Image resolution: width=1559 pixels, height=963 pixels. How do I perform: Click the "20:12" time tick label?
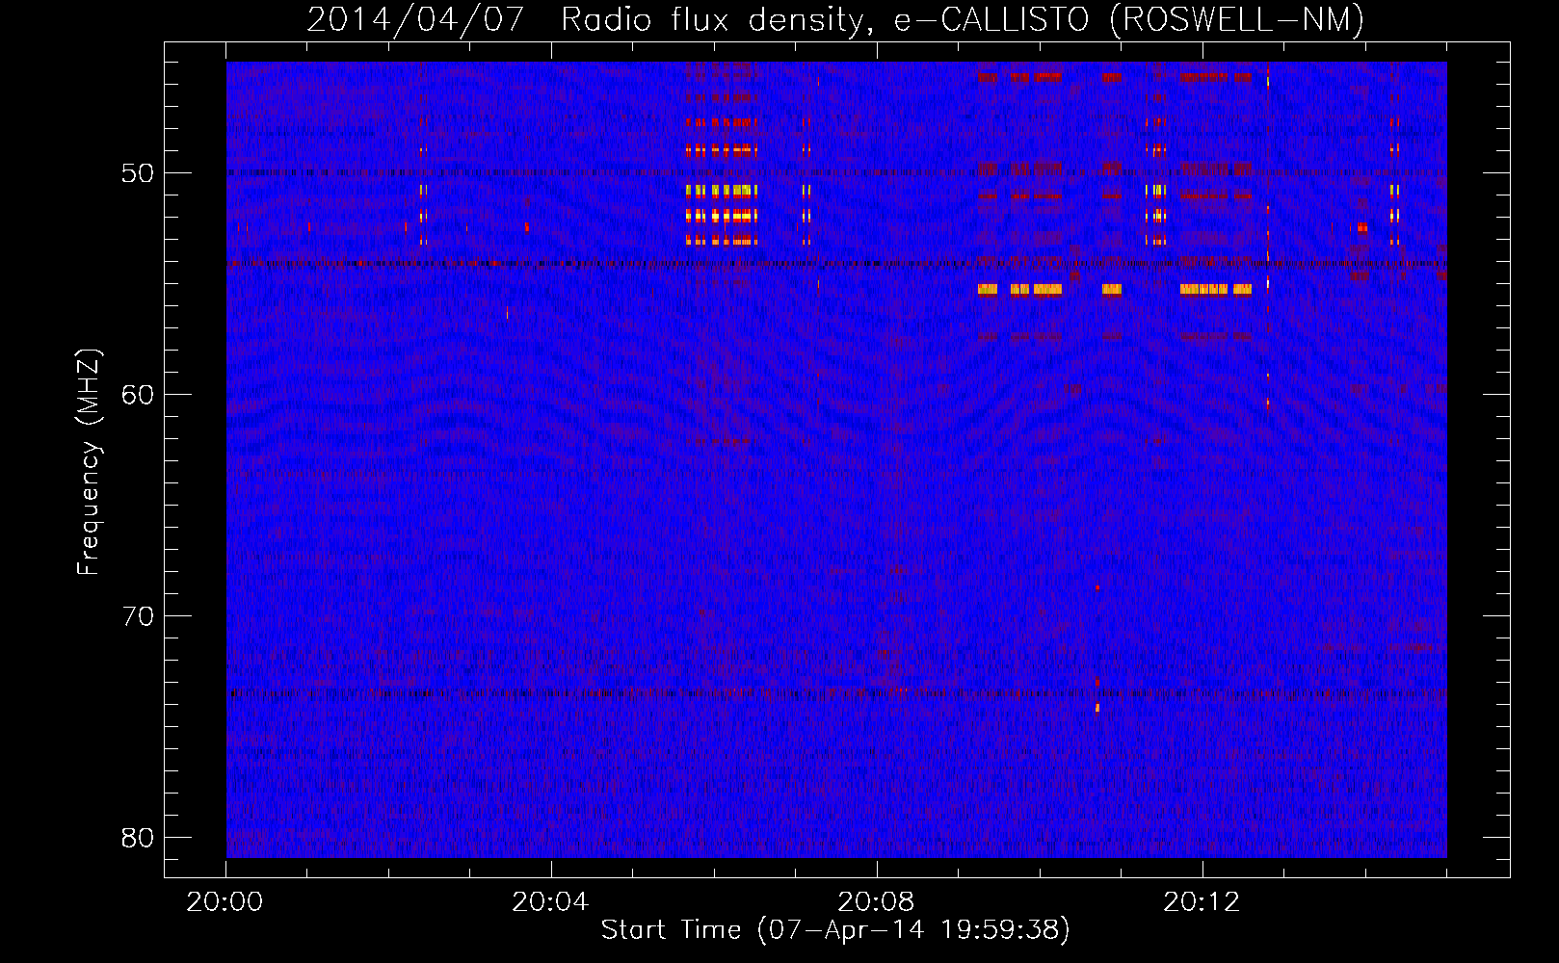point(1202,902)
